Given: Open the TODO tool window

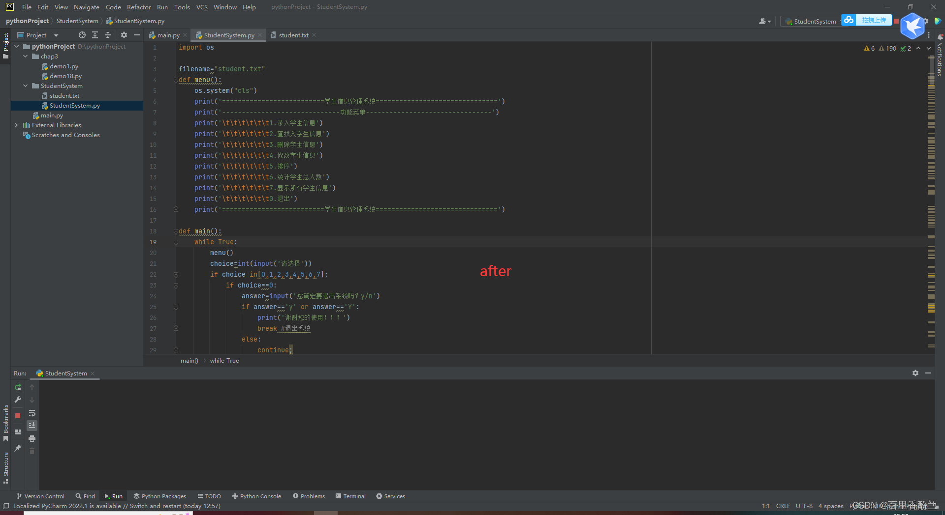Looking at the screenshot, I should (209, 496).
